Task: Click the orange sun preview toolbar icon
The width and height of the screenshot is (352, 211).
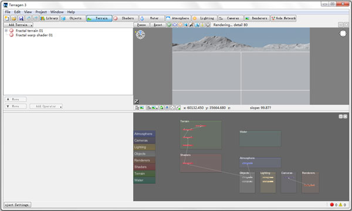Action: pos(180,25)
